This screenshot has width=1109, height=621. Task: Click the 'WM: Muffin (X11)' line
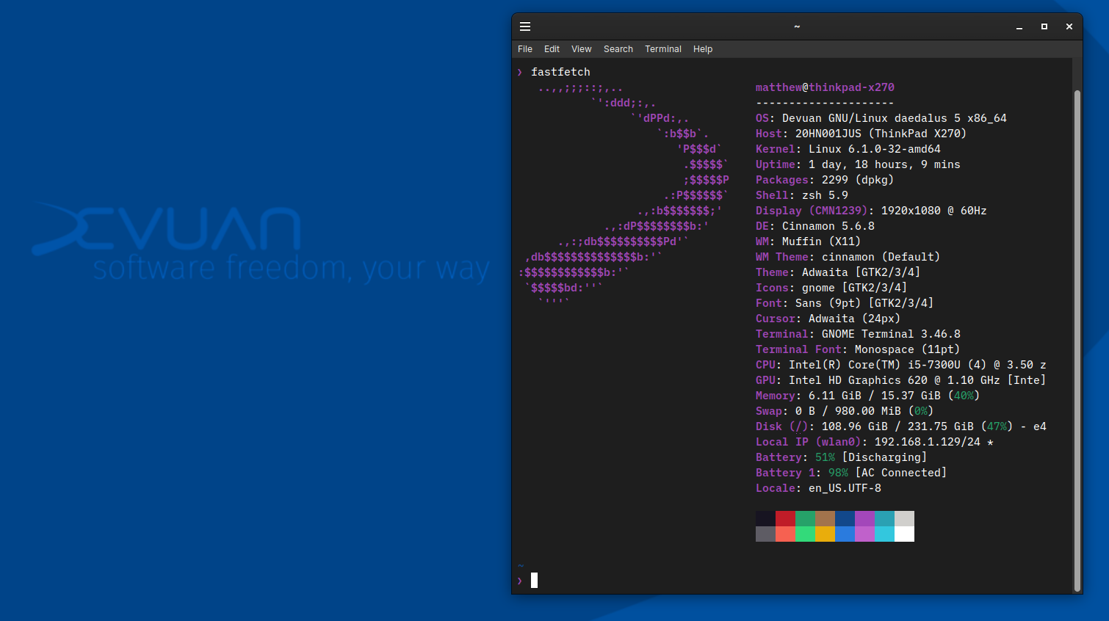808,241
